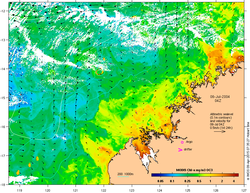Select the 'drifter' legend label
The width and height of the screenshot is (250, 193).
tap(188, 149)
